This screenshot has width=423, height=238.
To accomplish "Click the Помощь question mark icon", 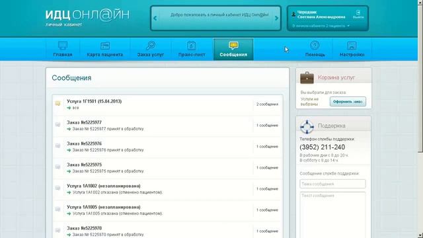I will tap(315, 45).
